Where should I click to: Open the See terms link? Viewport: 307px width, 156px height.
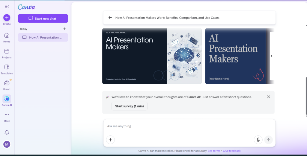point(214,151)
